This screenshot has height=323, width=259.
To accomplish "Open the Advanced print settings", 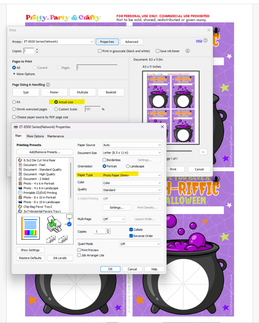I will click(x=132, y=42).
